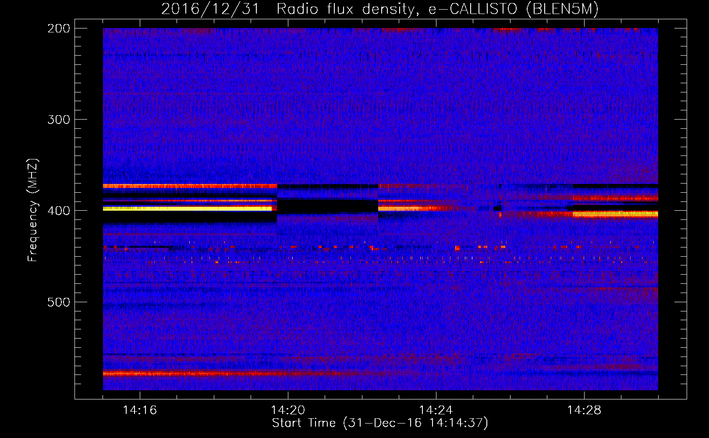Click the 'Frequency (MHZ)' axis title
Viewport: 709px width, 438px height.
click(33, 210)
